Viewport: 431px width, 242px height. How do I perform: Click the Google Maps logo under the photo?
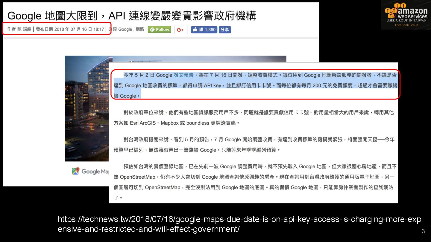point(90,171)
